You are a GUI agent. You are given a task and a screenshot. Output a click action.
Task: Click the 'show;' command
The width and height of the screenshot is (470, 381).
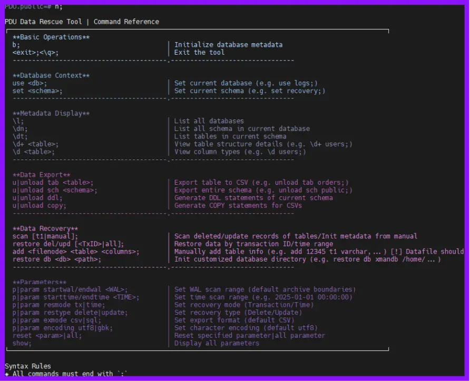pyautogui.click(x=22, y=344)
